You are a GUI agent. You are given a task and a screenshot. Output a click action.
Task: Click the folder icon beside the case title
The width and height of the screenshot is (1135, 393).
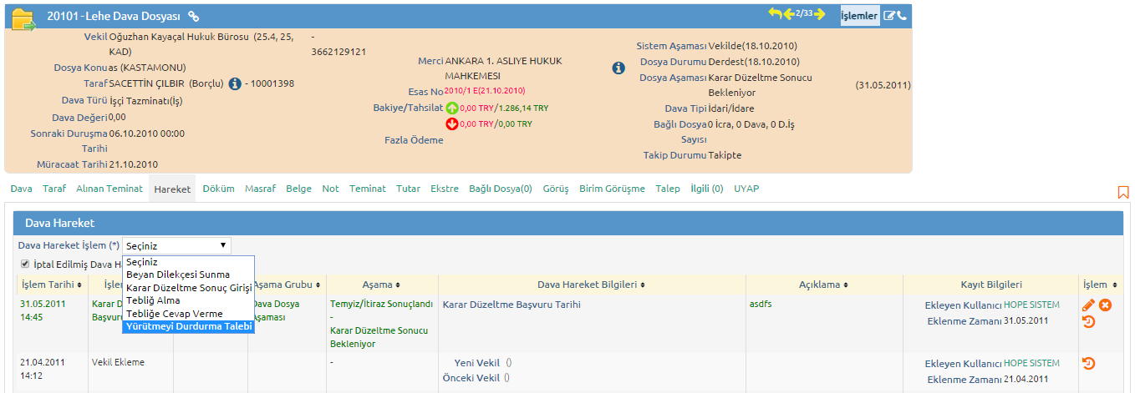(x=23, y=19)
